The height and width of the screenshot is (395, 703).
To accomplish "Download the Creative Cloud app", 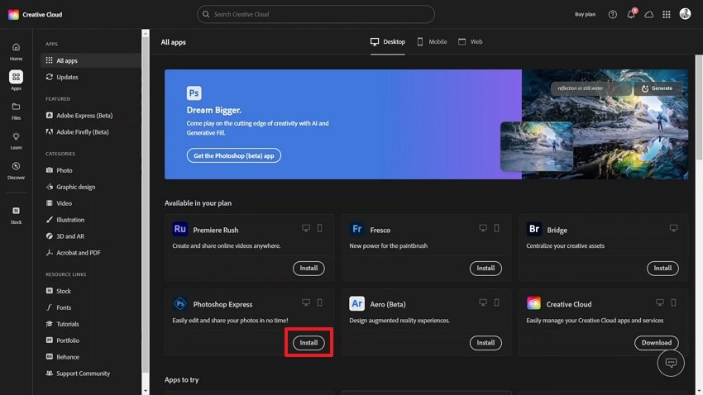I will 657,343.
